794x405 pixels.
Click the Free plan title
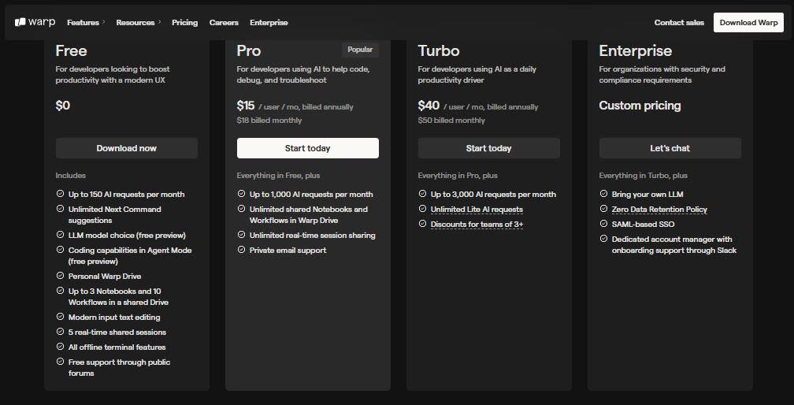point(72,50)
